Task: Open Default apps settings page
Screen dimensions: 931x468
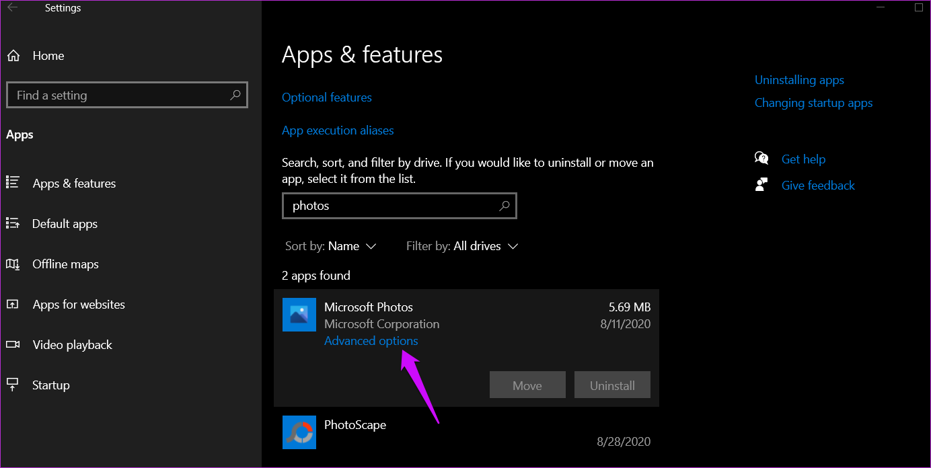Action: (65, 224)
